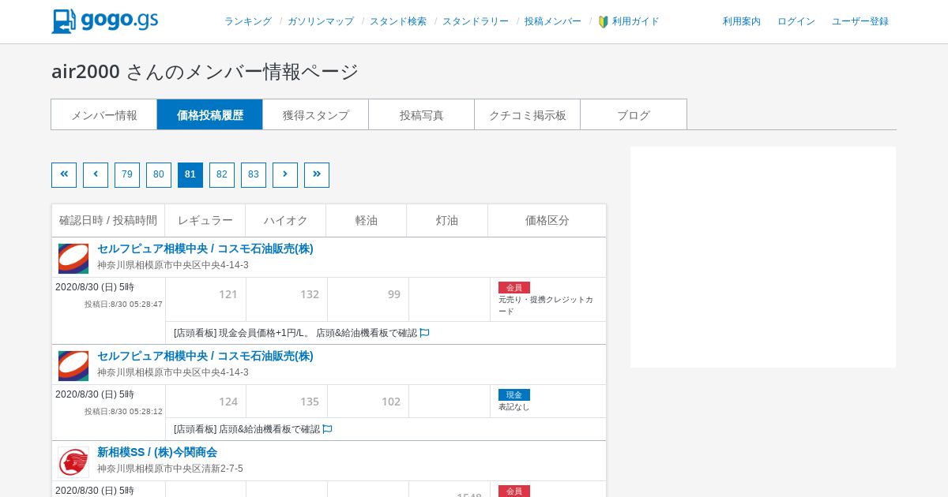Screen dimensions: 948x497
Task: Click the レギュラー column header
Action: coord(205,221)
